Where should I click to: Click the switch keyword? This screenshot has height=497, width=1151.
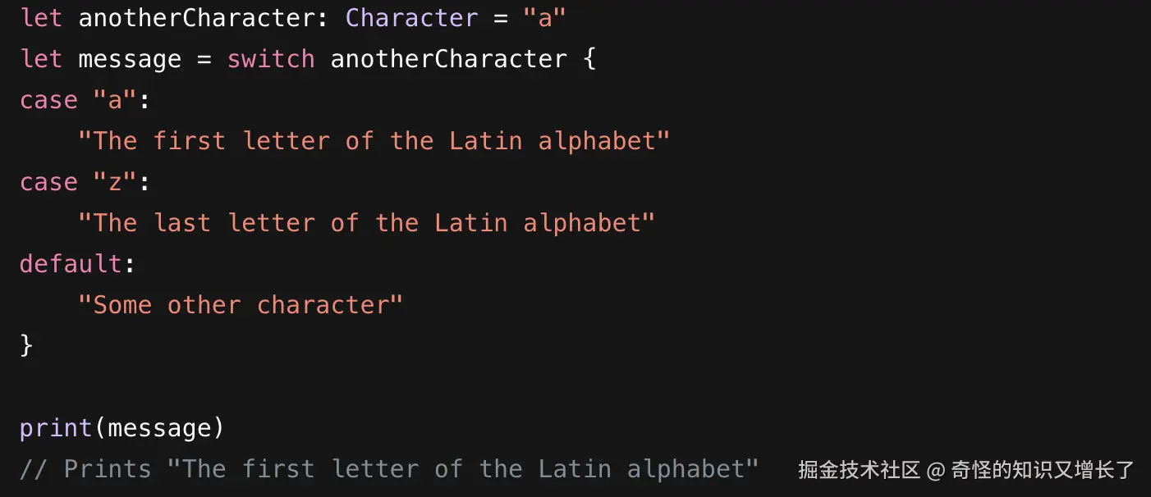pos(271,59)
